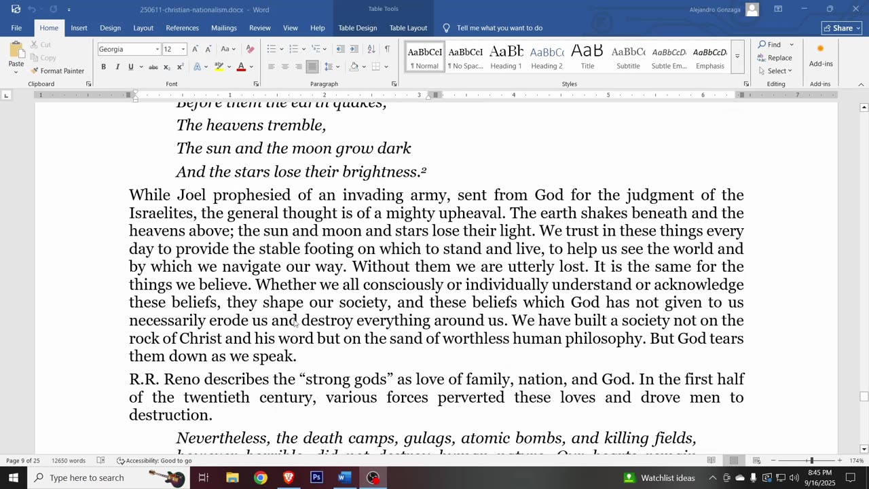Click Decrease Indent icon
The height and width of the screenshot is (489, 869).
pos(340,49)
